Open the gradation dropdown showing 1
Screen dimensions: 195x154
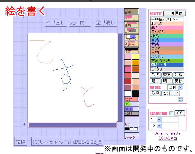pos(155,119)
